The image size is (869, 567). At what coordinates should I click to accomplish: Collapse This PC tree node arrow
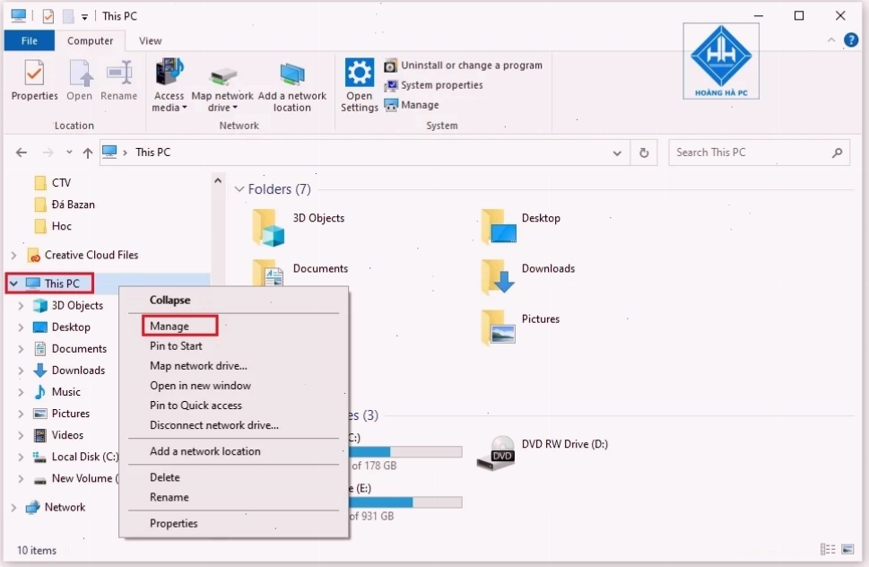click(x=13, y=283)
